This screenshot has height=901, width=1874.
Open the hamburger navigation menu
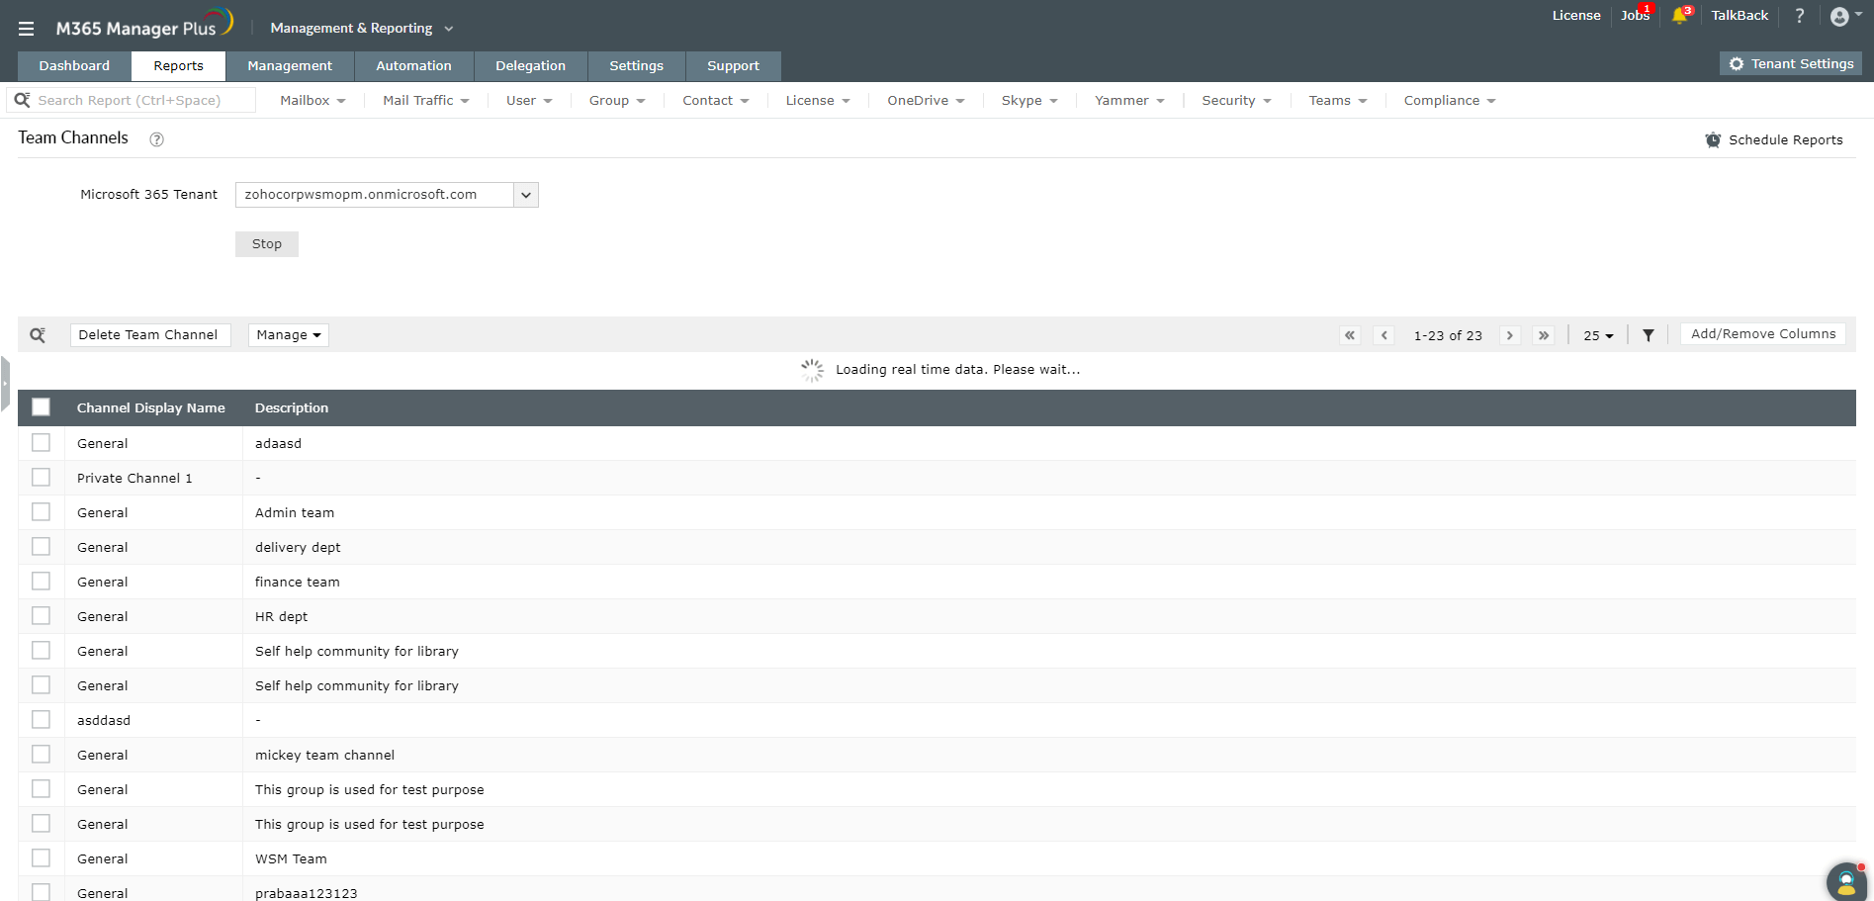27,29
